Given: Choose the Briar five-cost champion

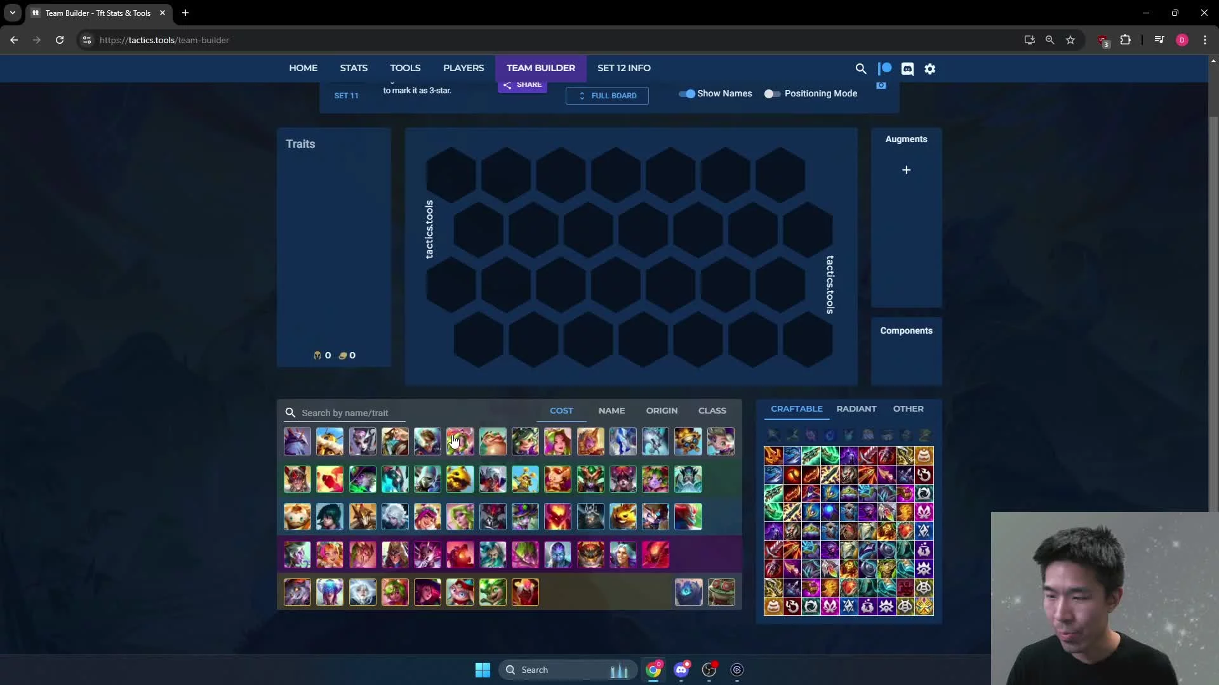Looking at the screenshot, I should (x=297, y=592).
